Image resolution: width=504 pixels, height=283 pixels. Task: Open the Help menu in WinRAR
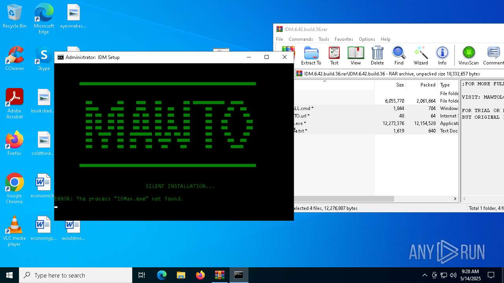(x=385, y=39)
